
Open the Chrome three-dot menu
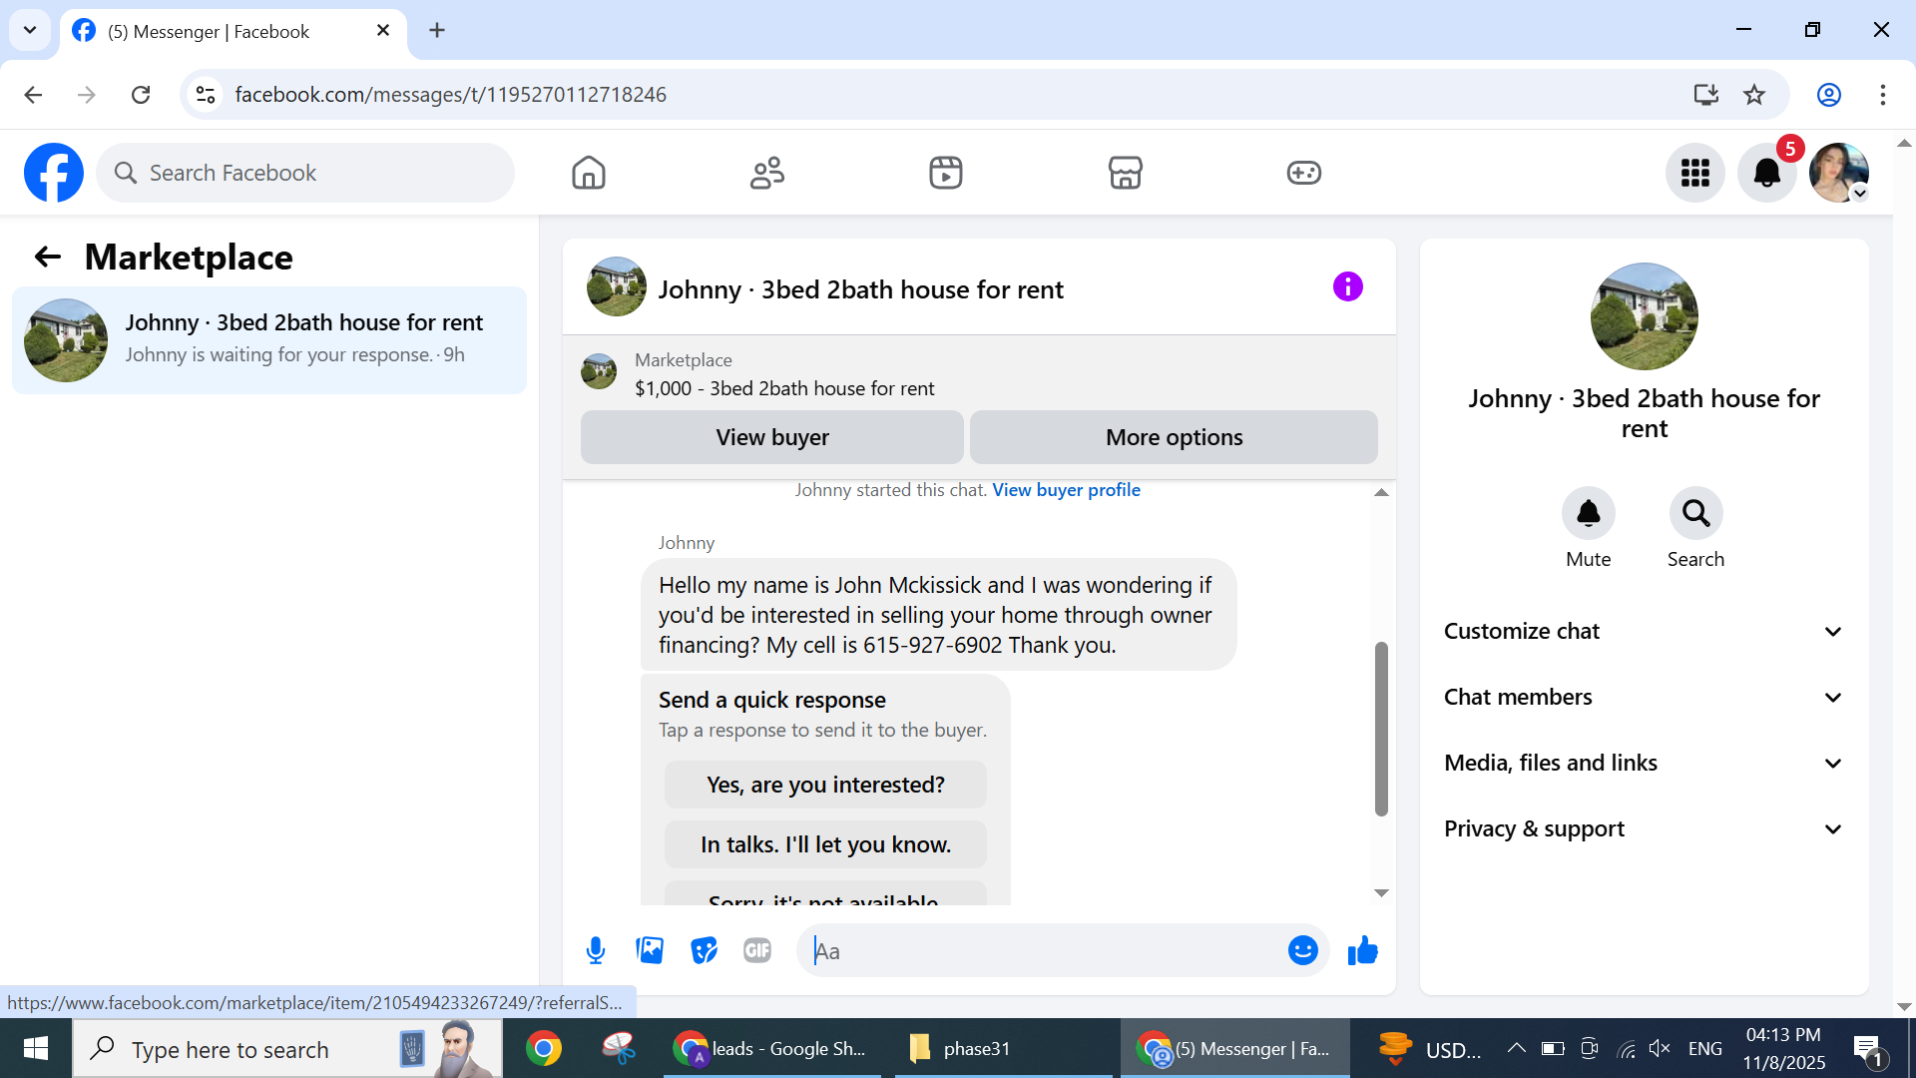(1883, 95)
